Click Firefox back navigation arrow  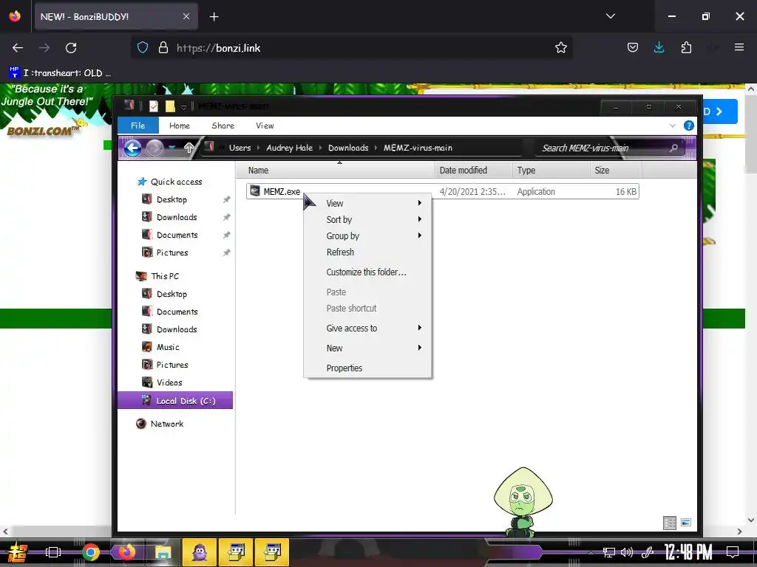[18, 48]
